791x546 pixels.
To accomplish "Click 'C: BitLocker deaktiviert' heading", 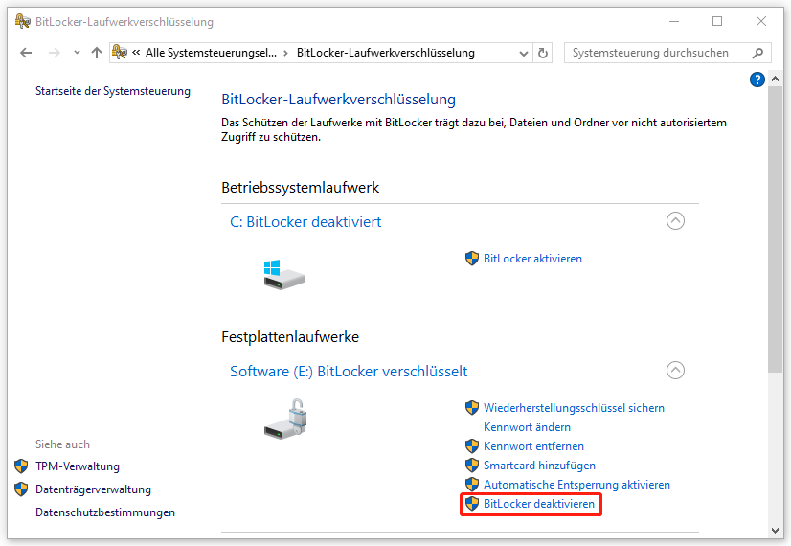I will click(x=305, y=222).
